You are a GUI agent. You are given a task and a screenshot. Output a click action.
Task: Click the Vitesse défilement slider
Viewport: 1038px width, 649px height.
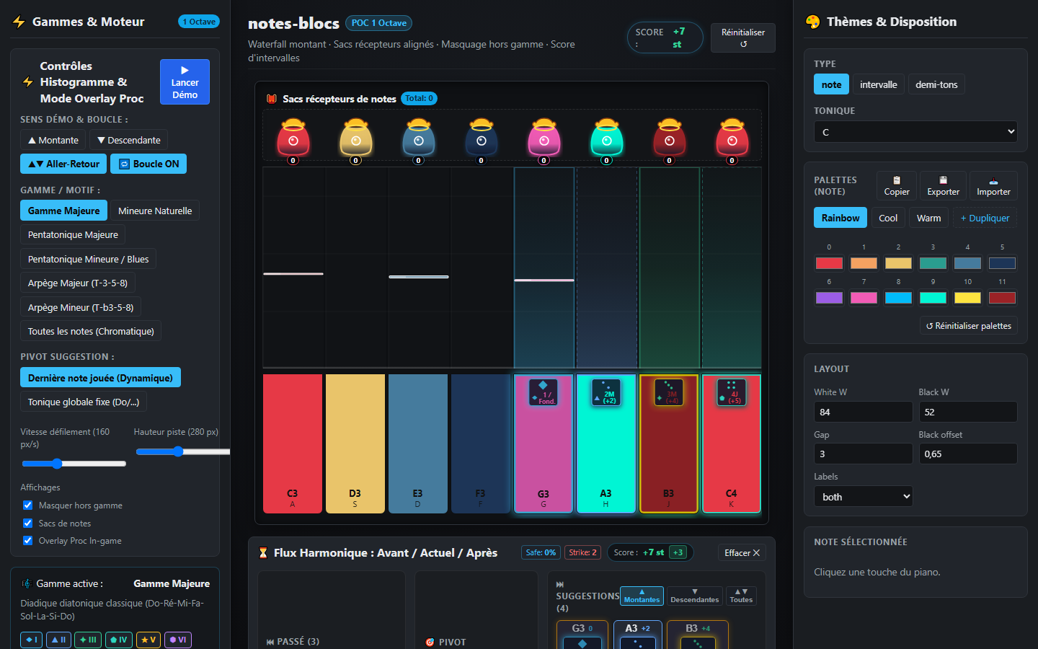[74, 464]
